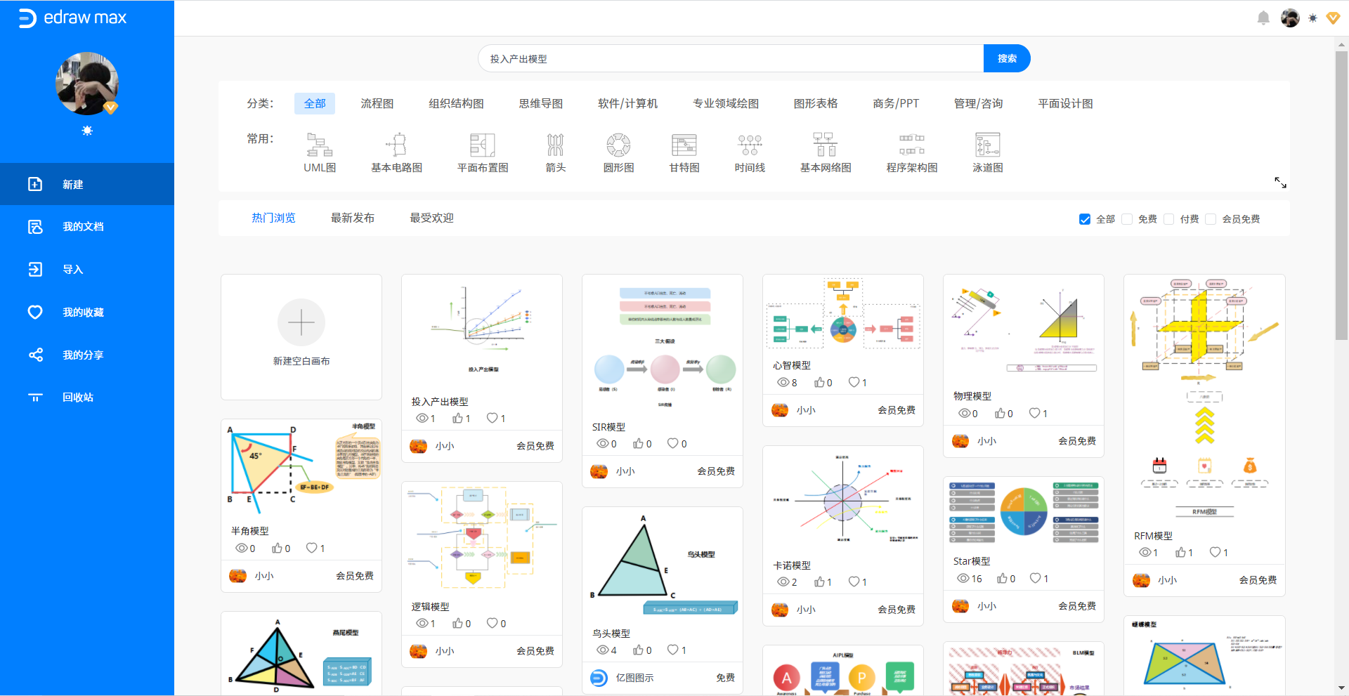Select the 图形表格 category

pyautogui.click(x=816, y=104)
